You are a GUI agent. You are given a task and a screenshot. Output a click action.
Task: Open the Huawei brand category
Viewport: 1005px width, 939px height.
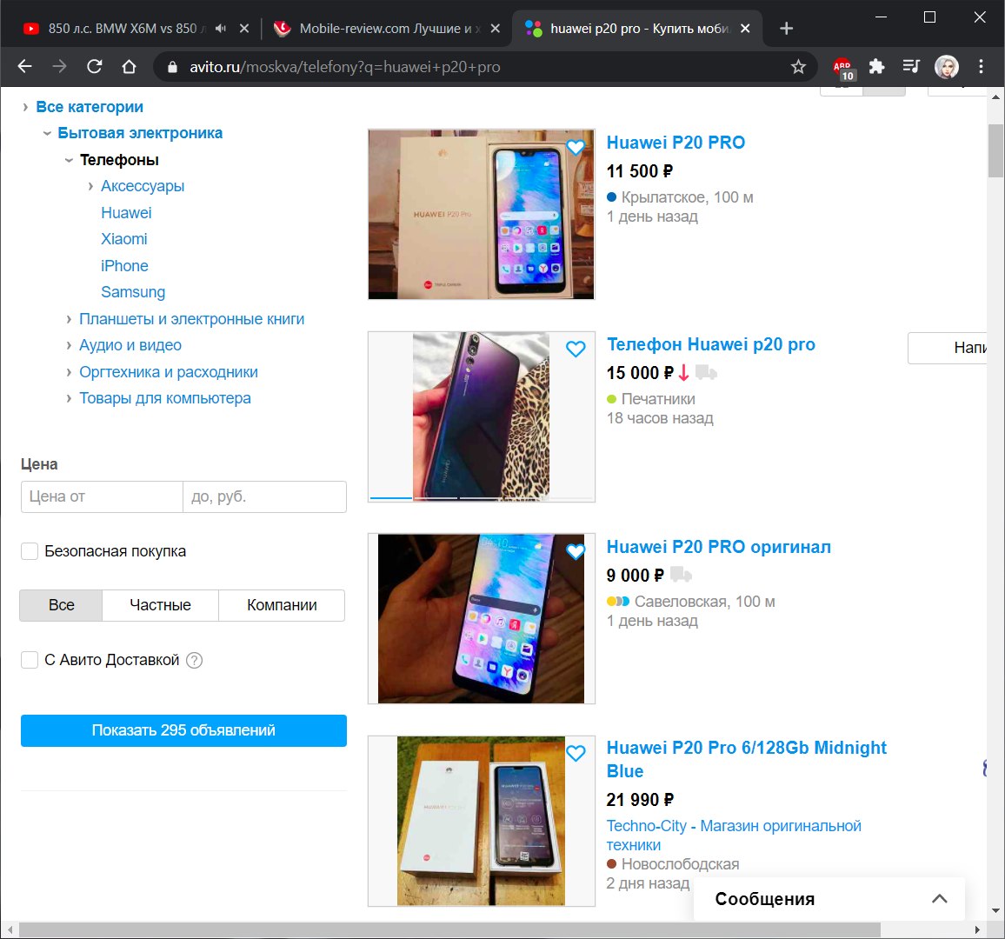tap(126, 213)
